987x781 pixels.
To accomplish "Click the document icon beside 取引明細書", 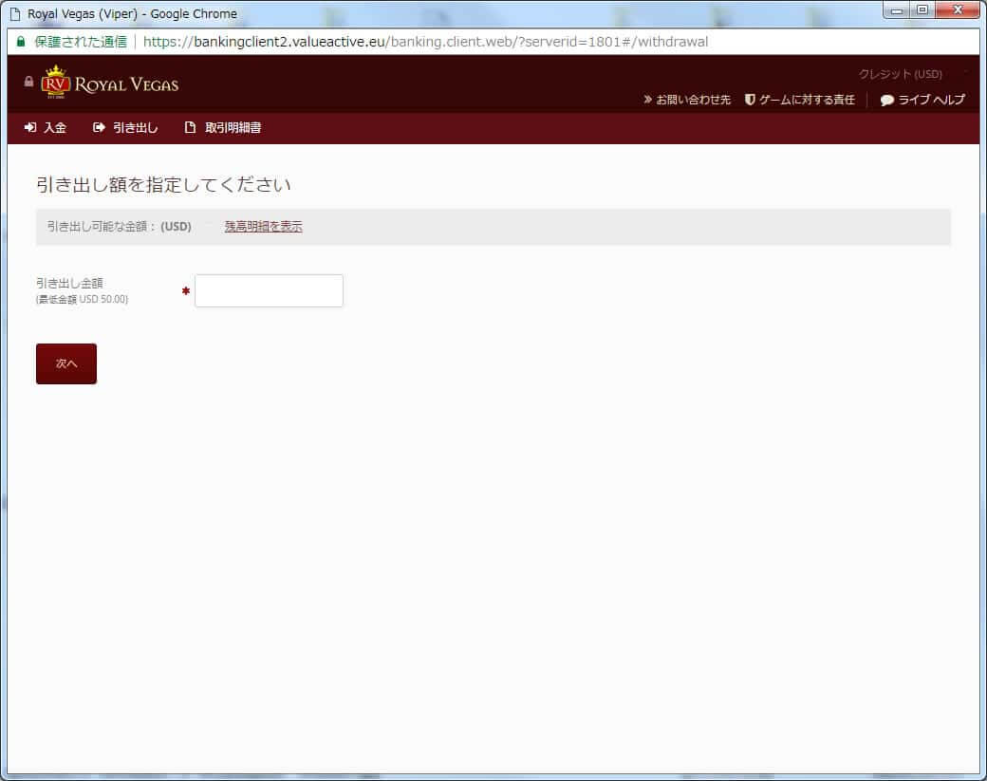I will (191, 128).
